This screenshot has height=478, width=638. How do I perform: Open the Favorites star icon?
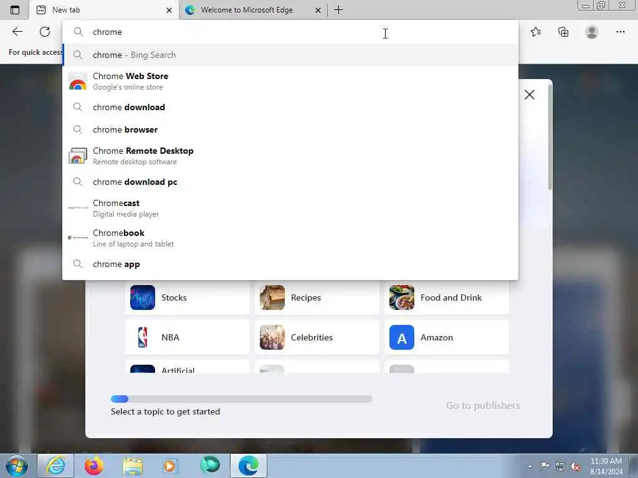pyautogui.click(x=536, y=32)
